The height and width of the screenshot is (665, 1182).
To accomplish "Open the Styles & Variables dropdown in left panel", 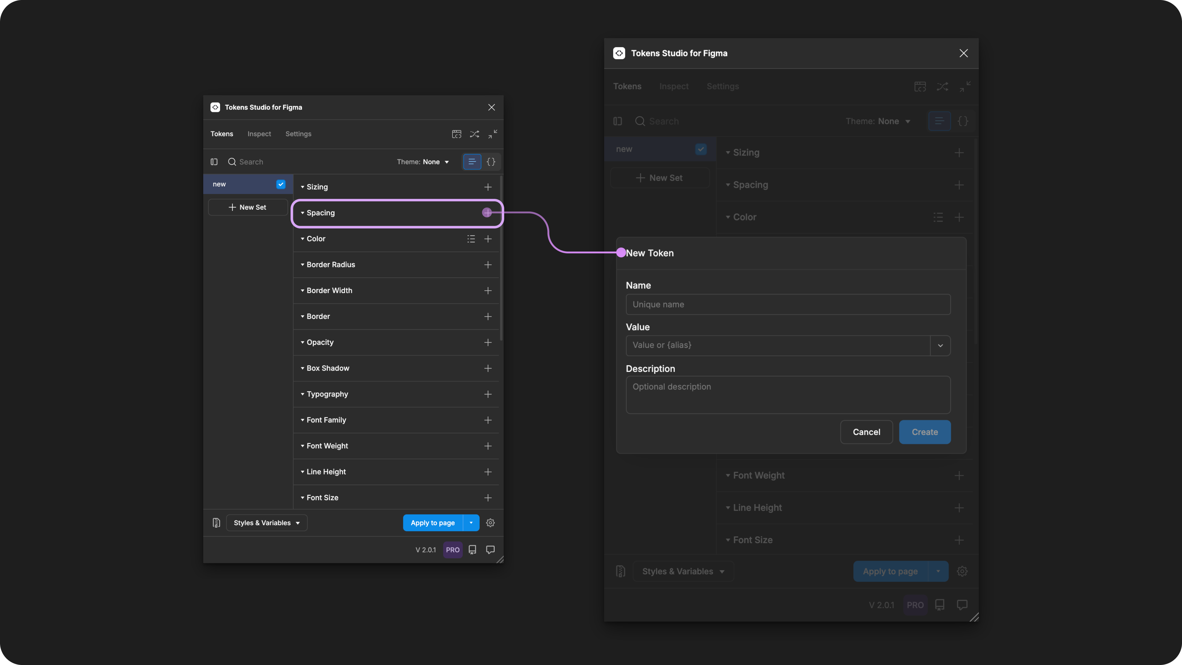I will click(267, 523).
